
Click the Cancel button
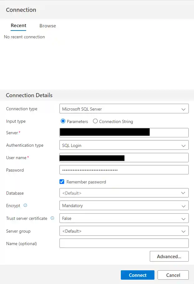173,275
